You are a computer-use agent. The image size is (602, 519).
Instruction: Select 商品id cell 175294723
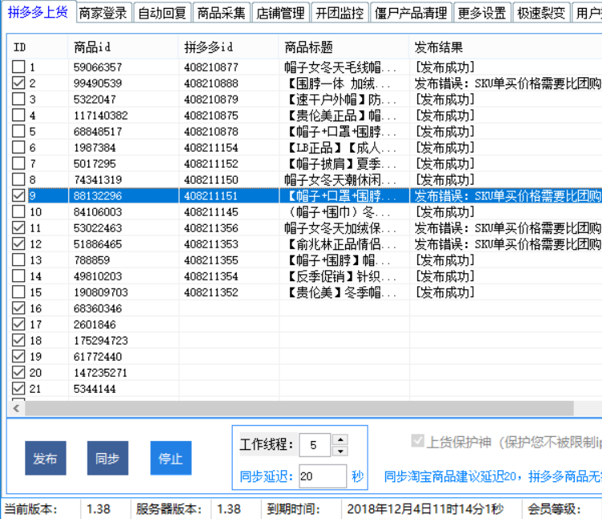[100, 341]
